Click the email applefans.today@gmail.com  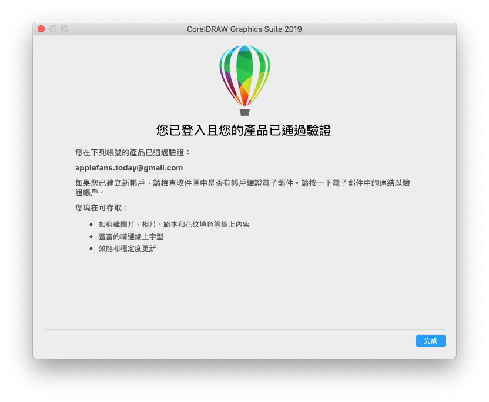(129, 168)
